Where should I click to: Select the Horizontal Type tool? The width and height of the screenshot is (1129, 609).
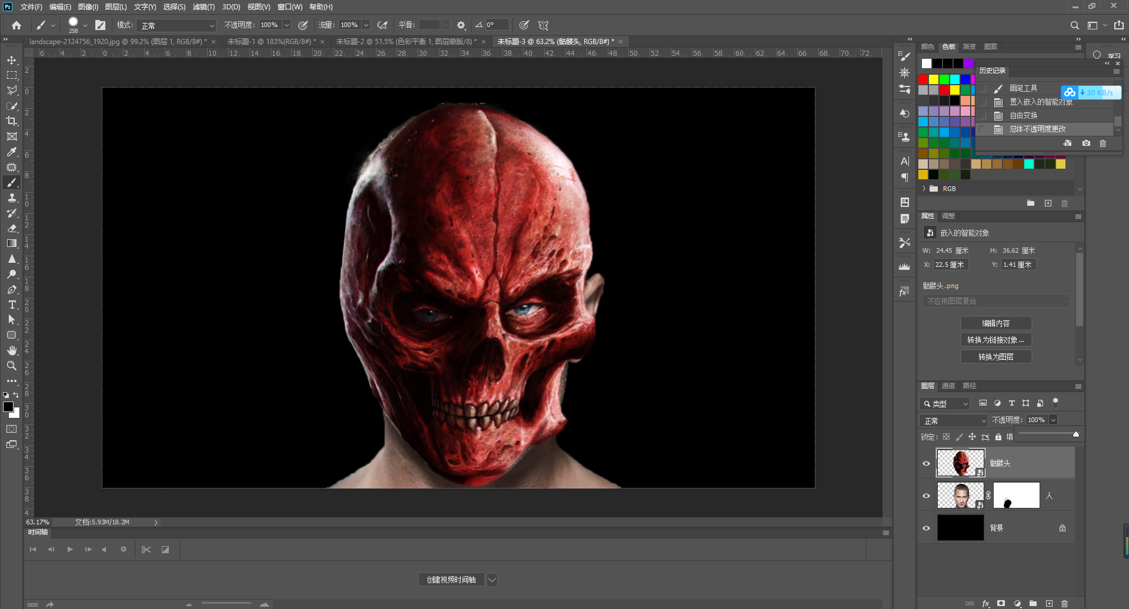point(12,304)
